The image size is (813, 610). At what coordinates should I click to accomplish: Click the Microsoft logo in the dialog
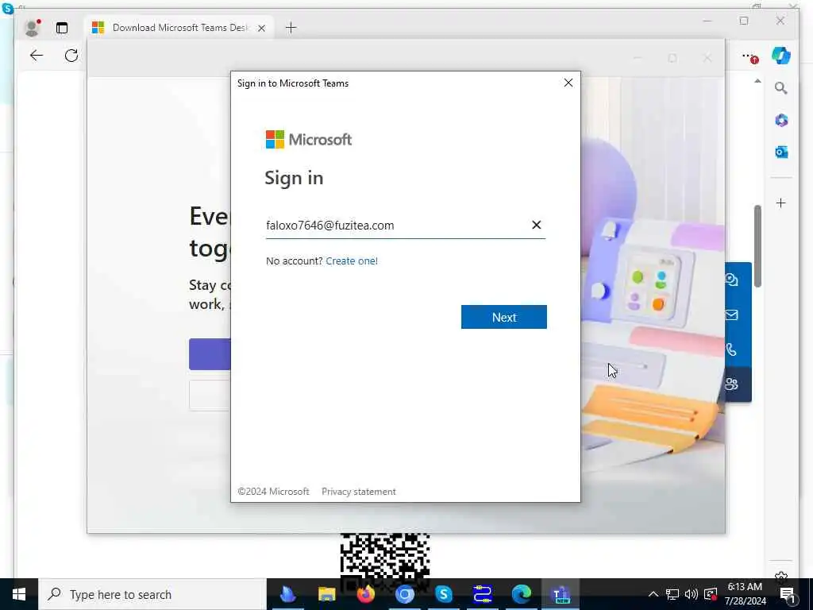click(x=309, y=140)
